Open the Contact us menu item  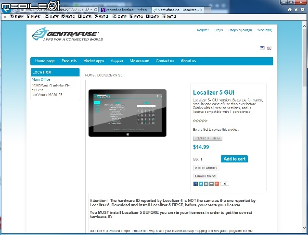[165, 61]
